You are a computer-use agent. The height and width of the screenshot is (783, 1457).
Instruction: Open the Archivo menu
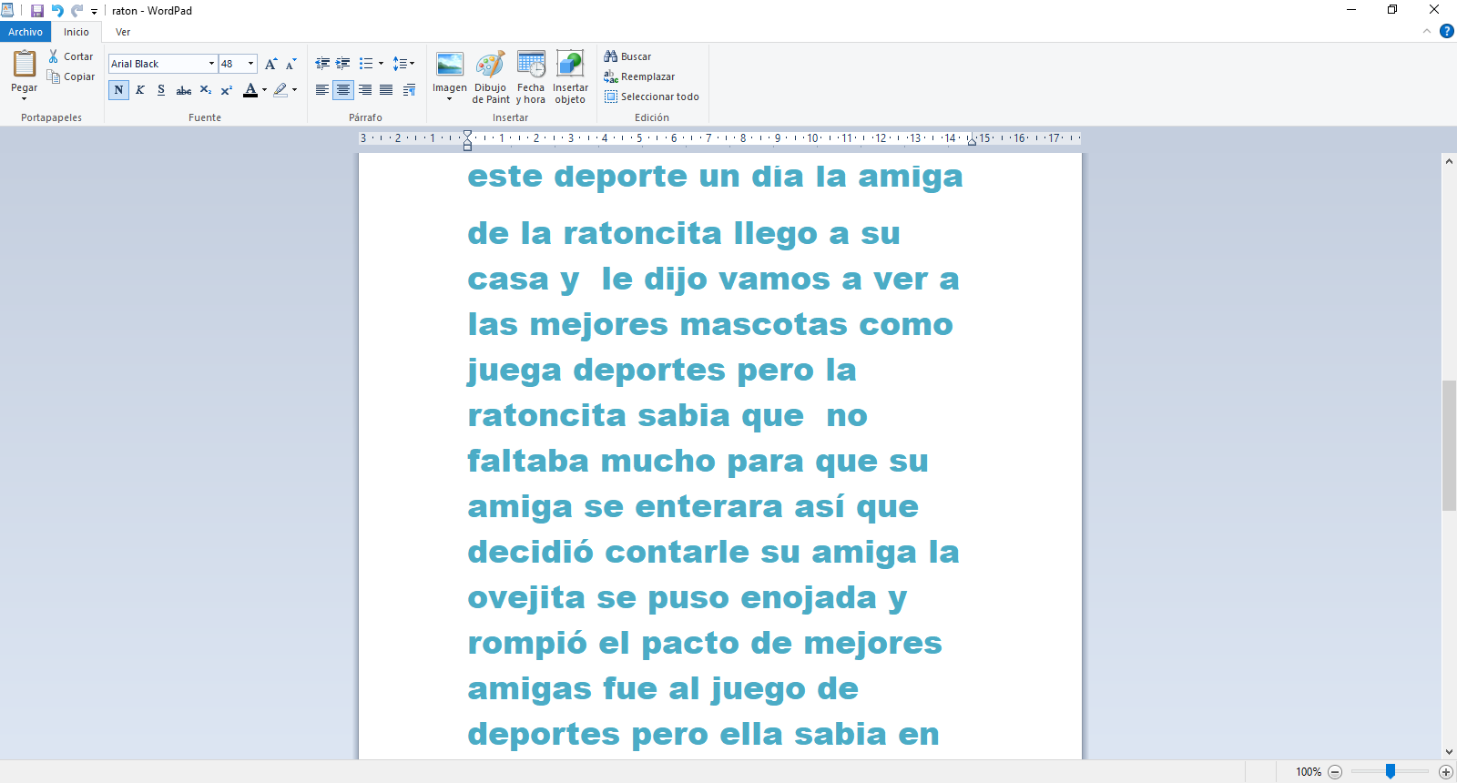click(x=25, y=32)
